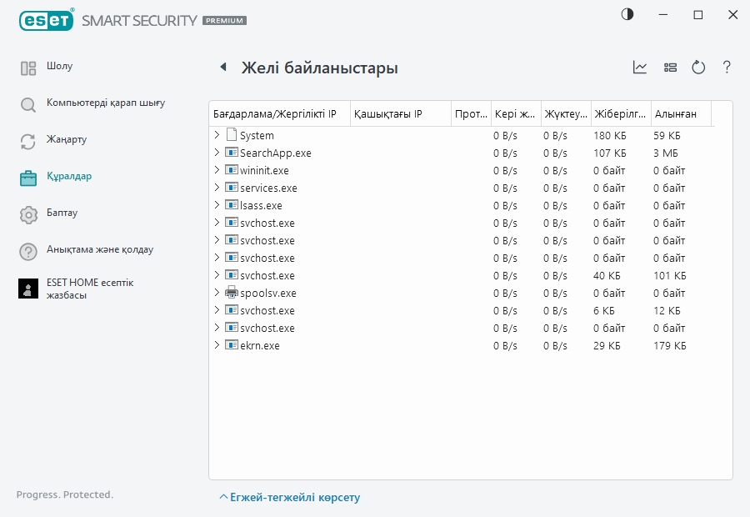Viewport: 750px width, 517px height.
Task: Open the Шолу sidebar section
Action: click(x=60, y=67)
